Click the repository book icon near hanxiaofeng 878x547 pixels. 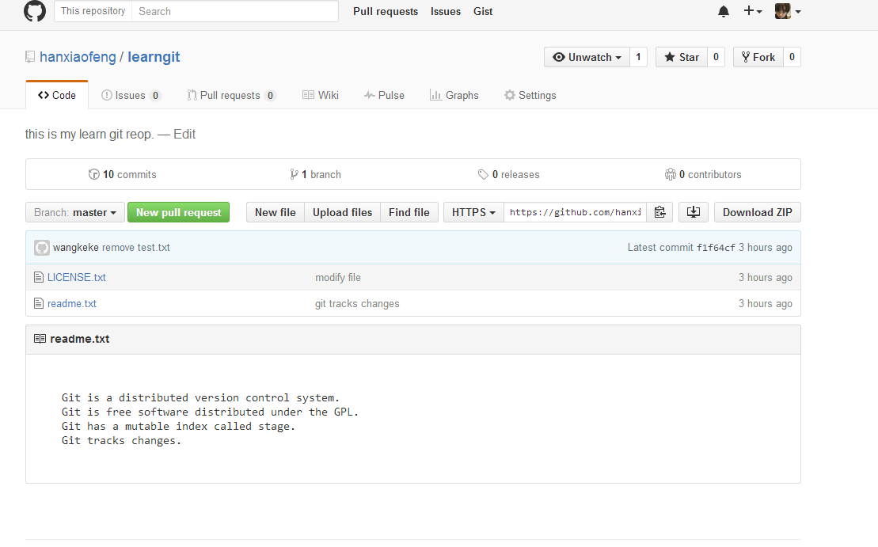[30, 57]
